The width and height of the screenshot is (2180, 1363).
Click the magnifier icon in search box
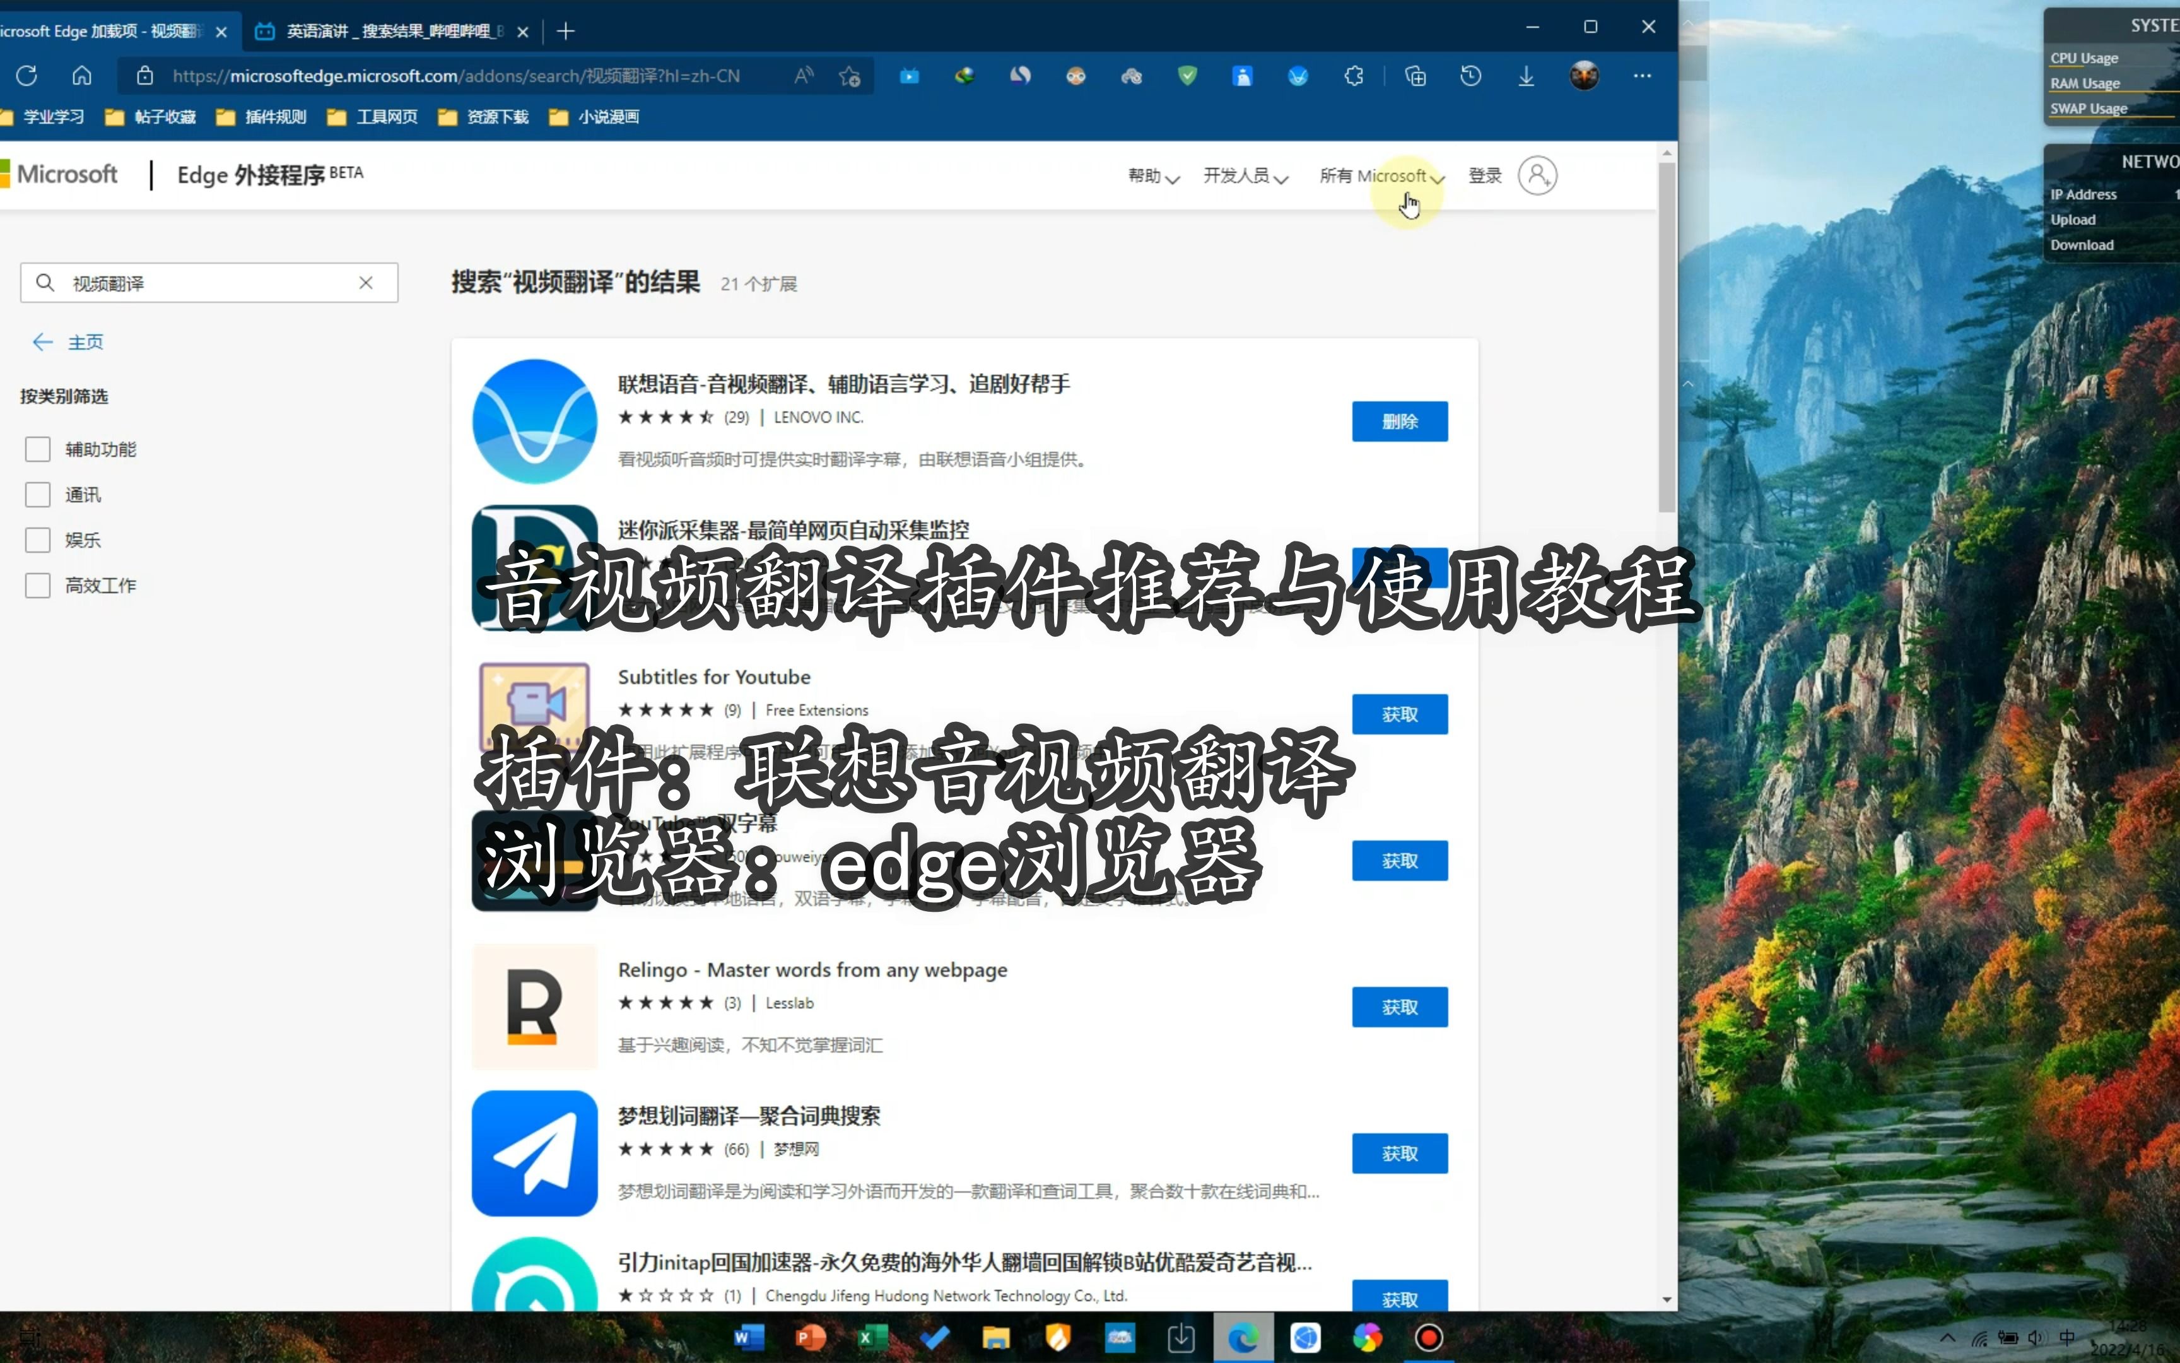click(45, 283)
